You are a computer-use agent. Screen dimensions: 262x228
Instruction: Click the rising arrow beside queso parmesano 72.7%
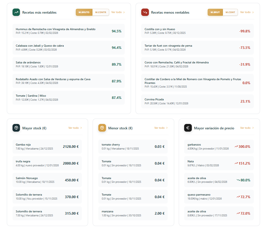click(x=238, y=196)
